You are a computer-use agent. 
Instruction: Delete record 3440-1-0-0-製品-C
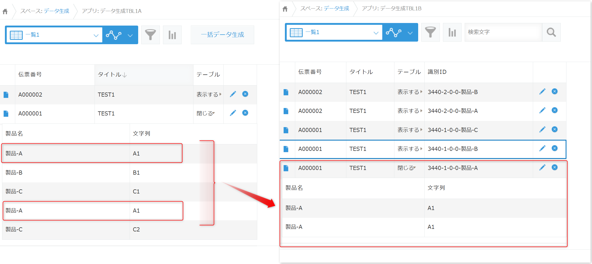(555, 129)
